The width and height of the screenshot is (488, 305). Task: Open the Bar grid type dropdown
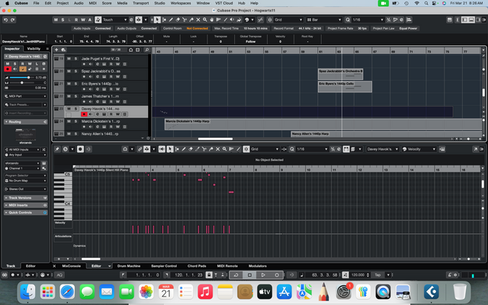click(324, 20)
